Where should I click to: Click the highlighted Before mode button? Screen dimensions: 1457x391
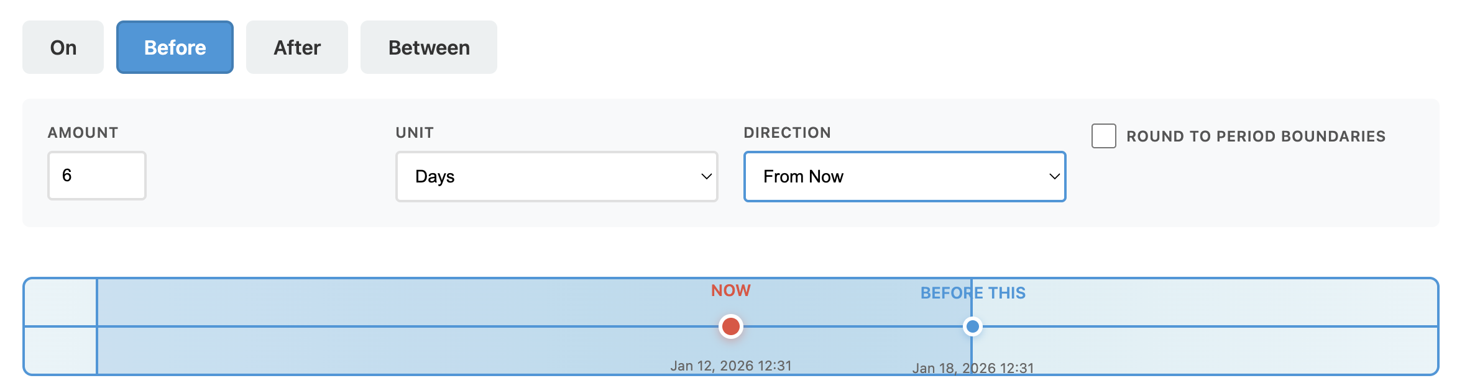175,47
